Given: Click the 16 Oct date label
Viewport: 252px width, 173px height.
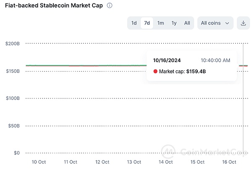Looking at the screenshot, I should click(229, 162).
